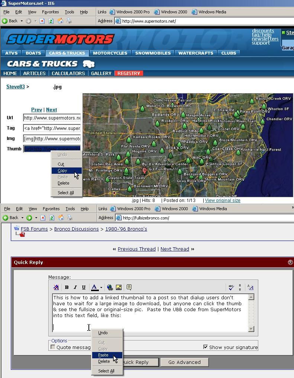
Task: Click Insert Link globe icon in editor
Action: (110, 287)
